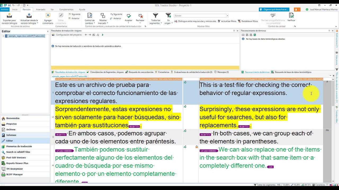Open Mostrar marcado dropdown
This screenshot has height=190, width=339.
(103, 19)
